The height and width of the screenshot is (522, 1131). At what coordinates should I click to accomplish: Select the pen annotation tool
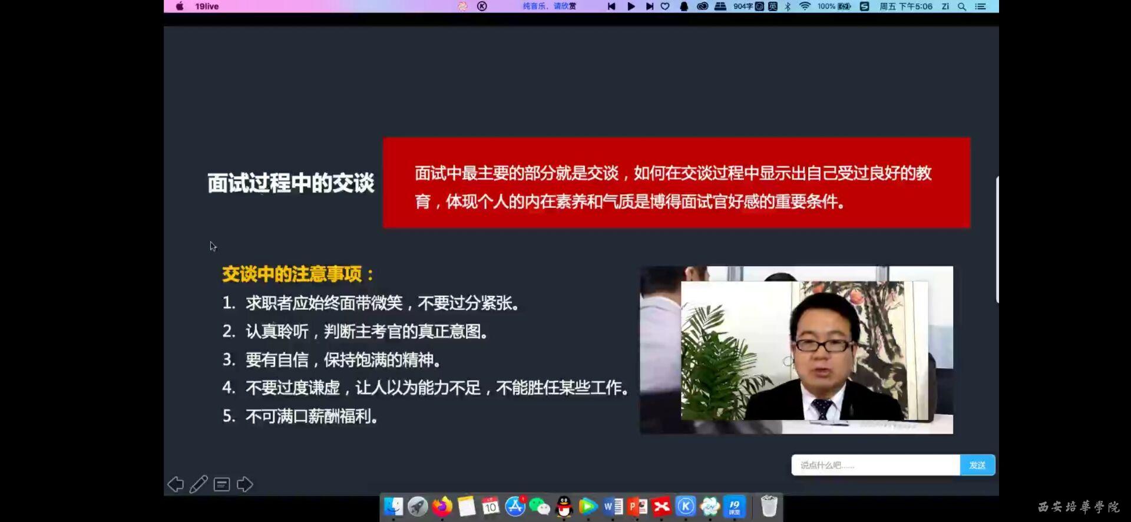click(x=199, y=484)
